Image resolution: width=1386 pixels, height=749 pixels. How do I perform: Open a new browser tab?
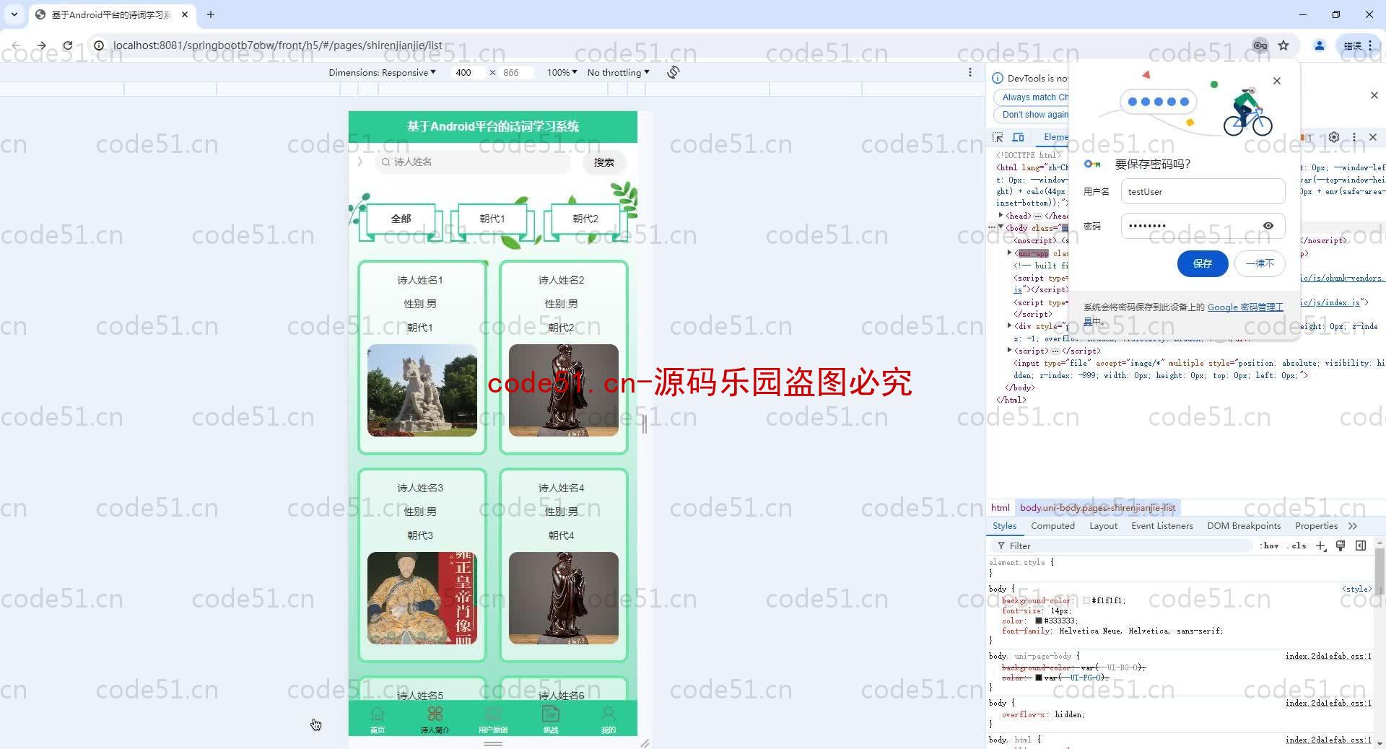click(210, 14)
